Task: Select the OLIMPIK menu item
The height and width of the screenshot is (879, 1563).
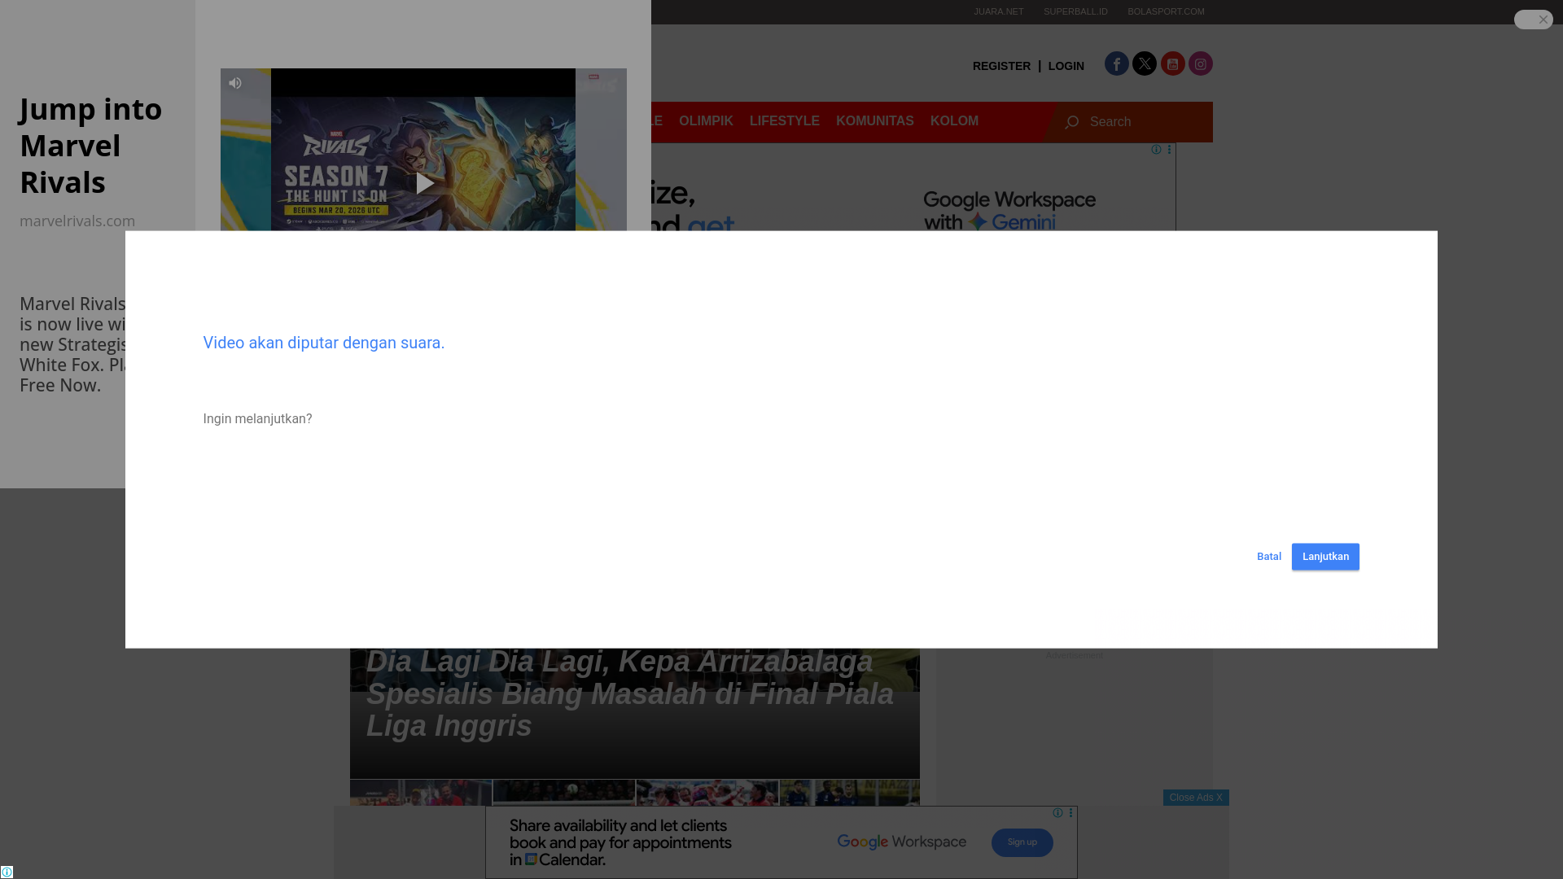Action: point(706,121)
